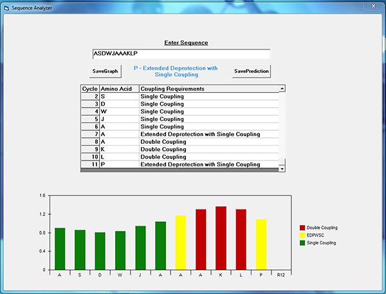Select the Amino Acid column header

(120, 89)
